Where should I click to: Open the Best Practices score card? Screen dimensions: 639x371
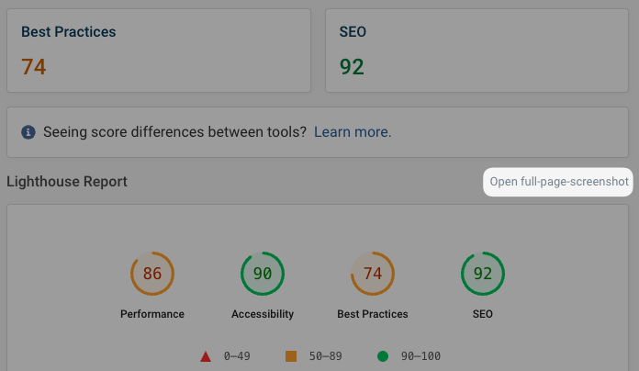coord(159,51)
